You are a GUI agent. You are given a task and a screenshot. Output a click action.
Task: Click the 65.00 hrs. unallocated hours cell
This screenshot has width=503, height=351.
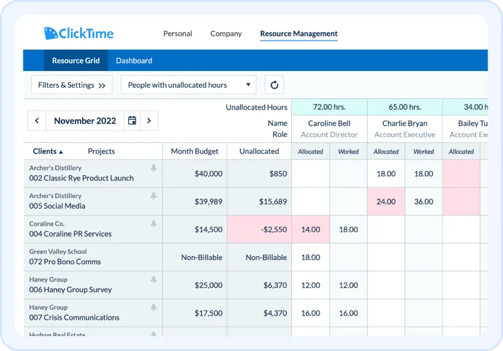click(405, 107)
